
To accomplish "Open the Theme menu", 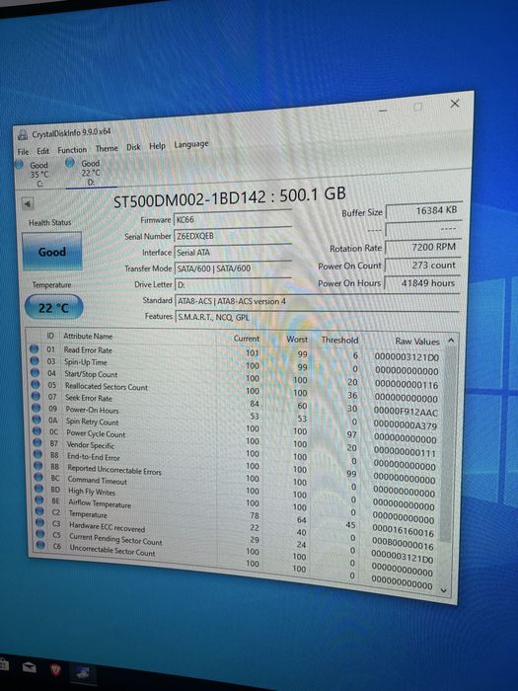I will [x=107, y=148].
